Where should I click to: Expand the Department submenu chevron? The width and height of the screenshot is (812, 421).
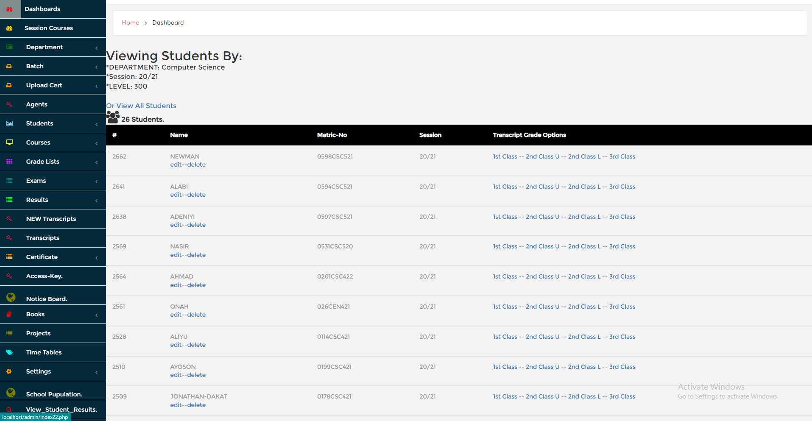click(x=97, y=47)
